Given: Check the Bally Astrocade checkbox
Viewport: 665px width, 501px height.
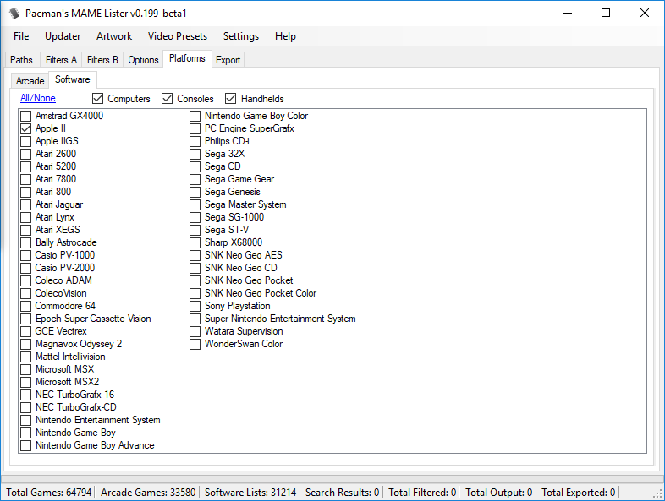Looking at the screenshot, I should pyautogui.click(x=26, y=242).
